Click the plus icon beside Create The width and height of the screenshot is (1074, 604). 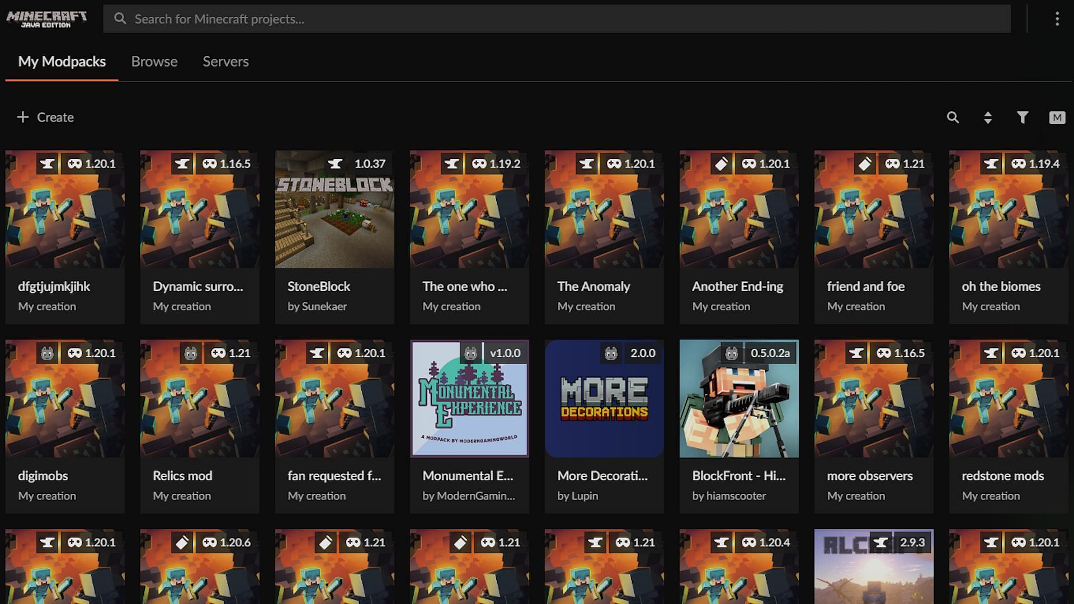22,117
